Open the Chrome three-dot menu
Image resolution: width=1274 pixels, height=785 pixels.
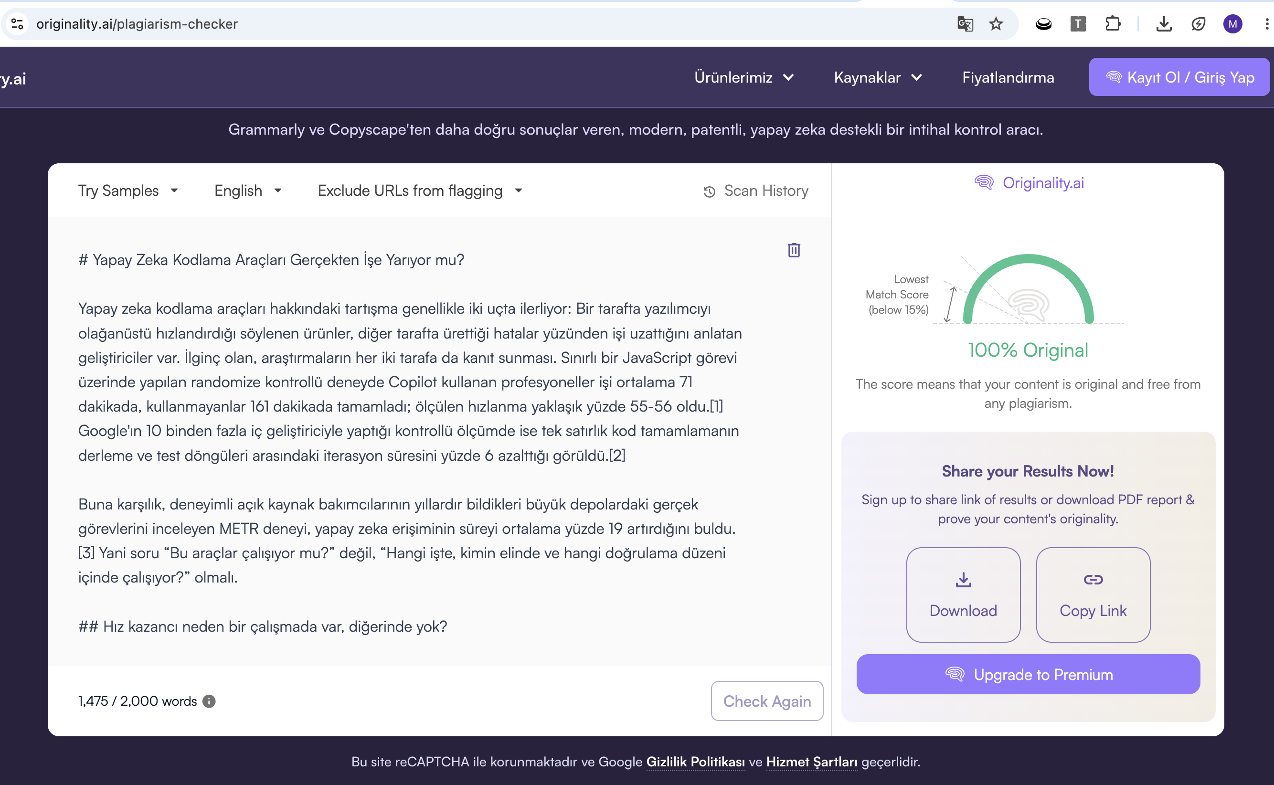tap(1267, 24)
